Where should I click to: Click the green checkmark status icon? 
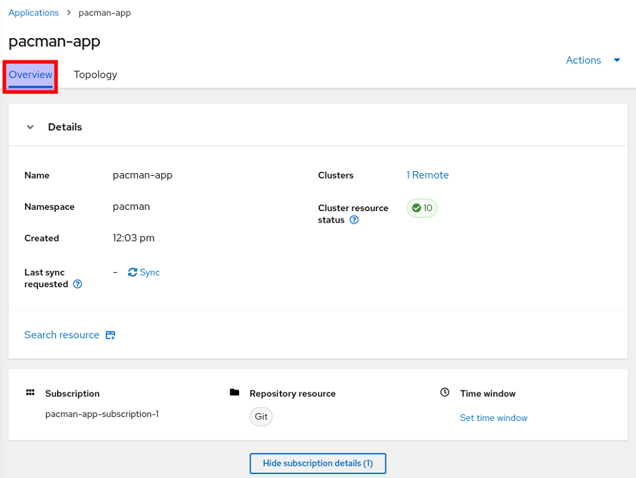[417, 208]
